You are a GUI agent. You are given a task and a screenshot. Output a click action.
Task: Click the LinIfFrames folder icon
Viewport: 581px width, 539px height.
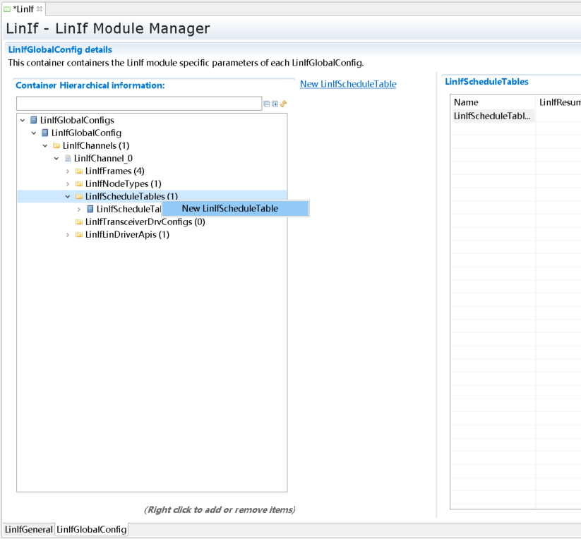click(x=79, y=171)
